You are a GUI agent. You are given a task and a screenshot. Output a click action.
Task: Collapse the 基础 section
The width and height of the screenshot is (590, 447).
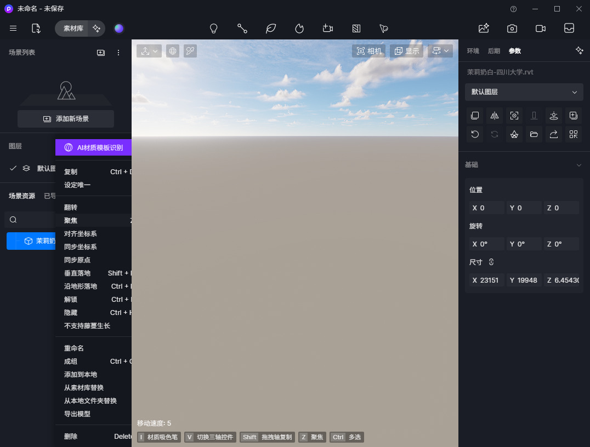pos(579,165)
